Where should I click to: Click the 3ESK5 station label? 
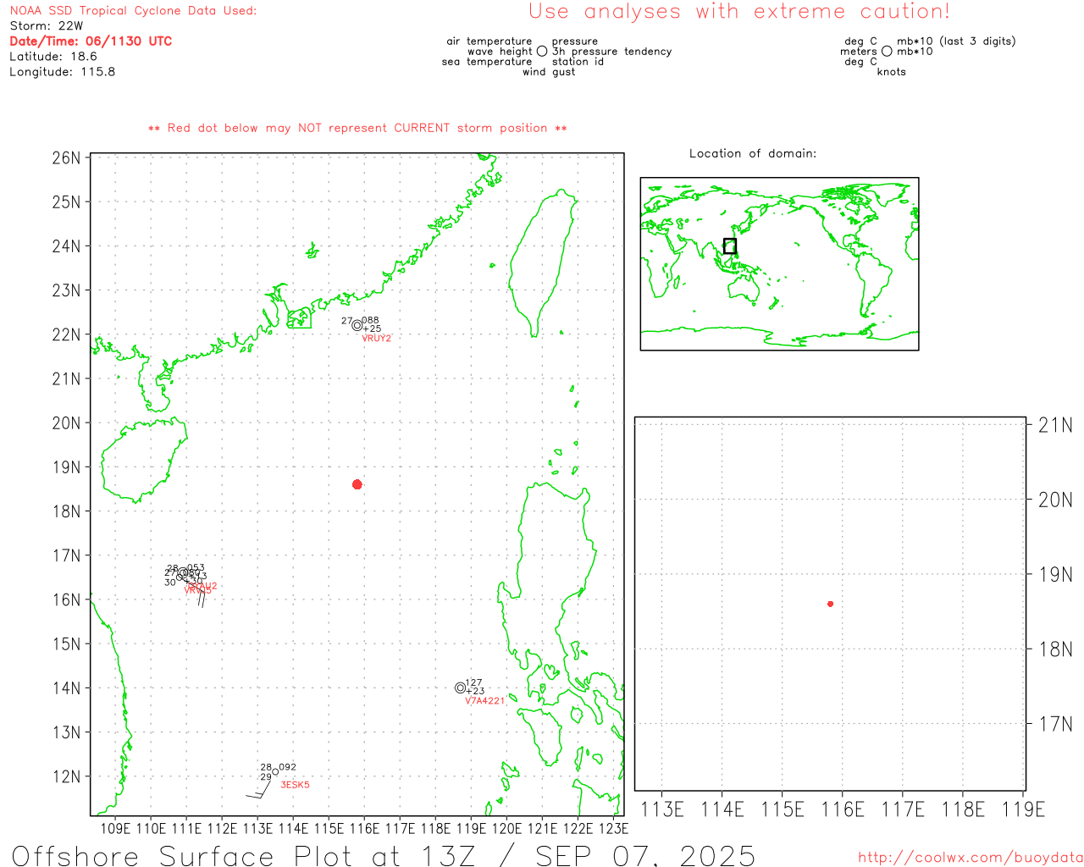click(x=295, y=785)
